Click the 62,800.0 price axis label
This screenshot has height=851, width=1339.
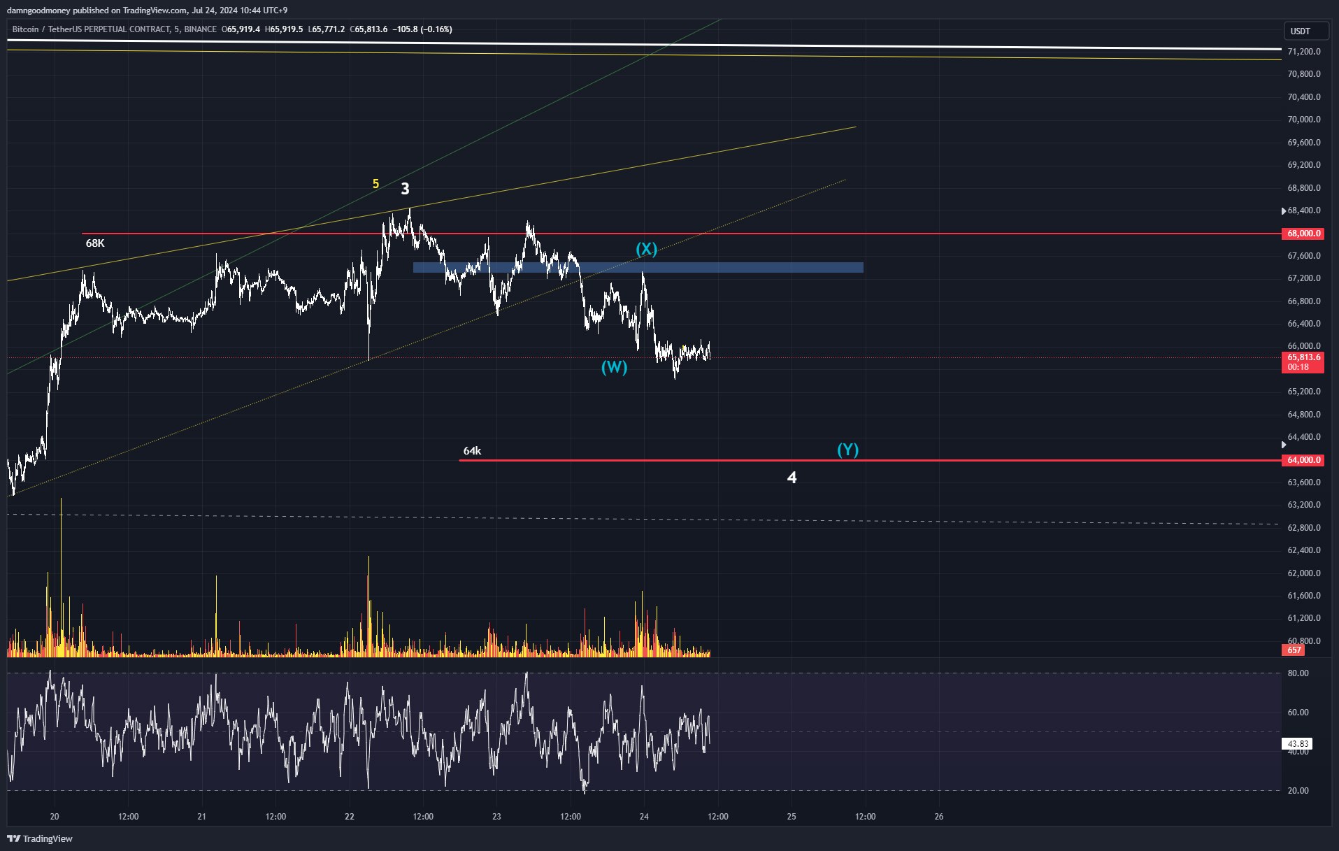1304,528
